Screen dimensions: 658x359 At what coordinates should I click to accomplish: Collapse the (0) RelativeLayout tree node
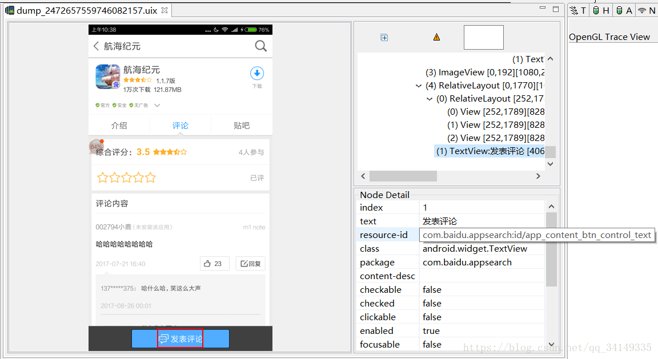coord(430,99)
